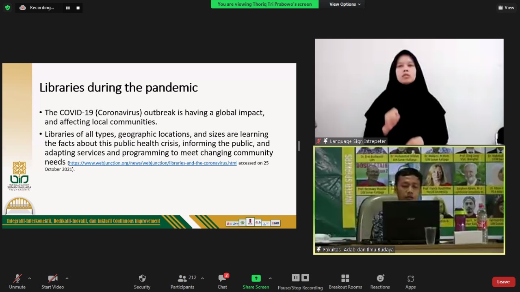Click the muted mic icon on interpreter tile
This screenshot has width=520, height=292.
(319, 141)
